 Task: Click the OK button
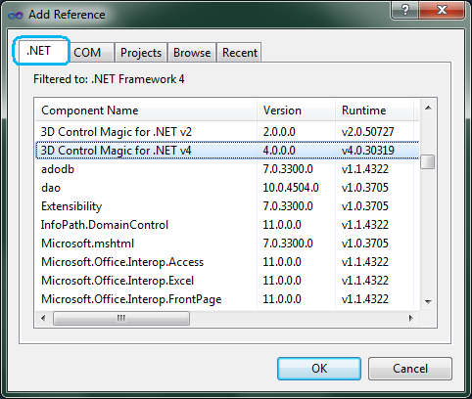[319, 369]
